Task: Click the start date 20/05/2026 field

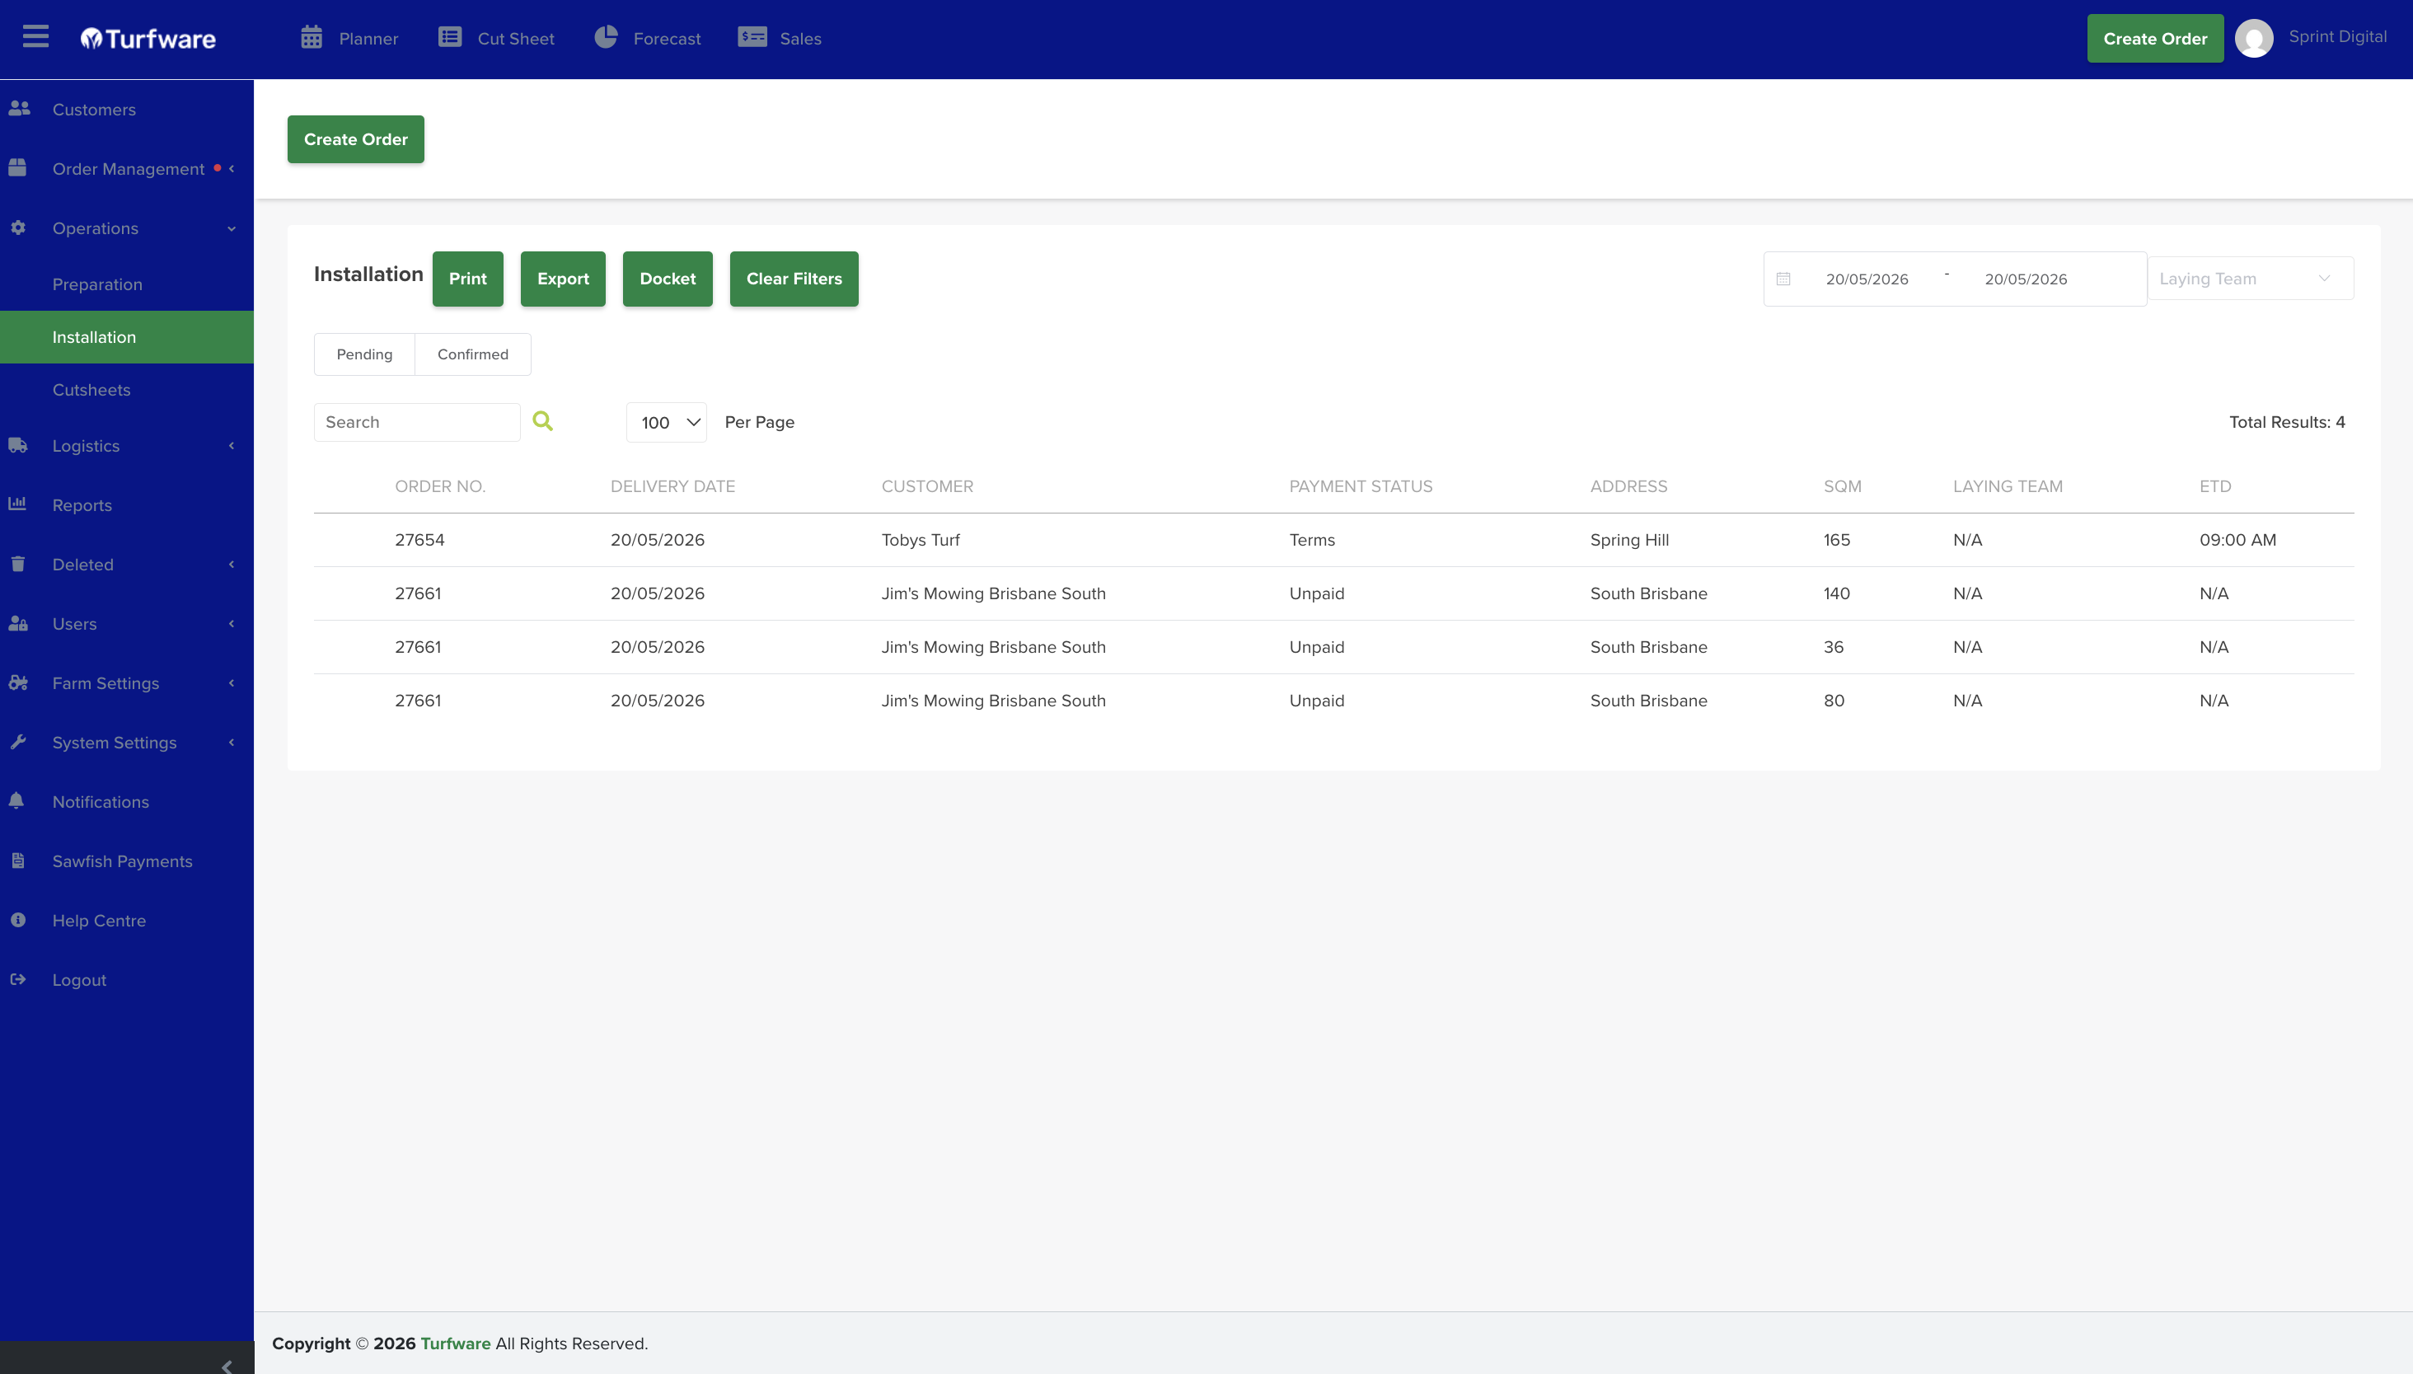Action: tap(1867, 279)
